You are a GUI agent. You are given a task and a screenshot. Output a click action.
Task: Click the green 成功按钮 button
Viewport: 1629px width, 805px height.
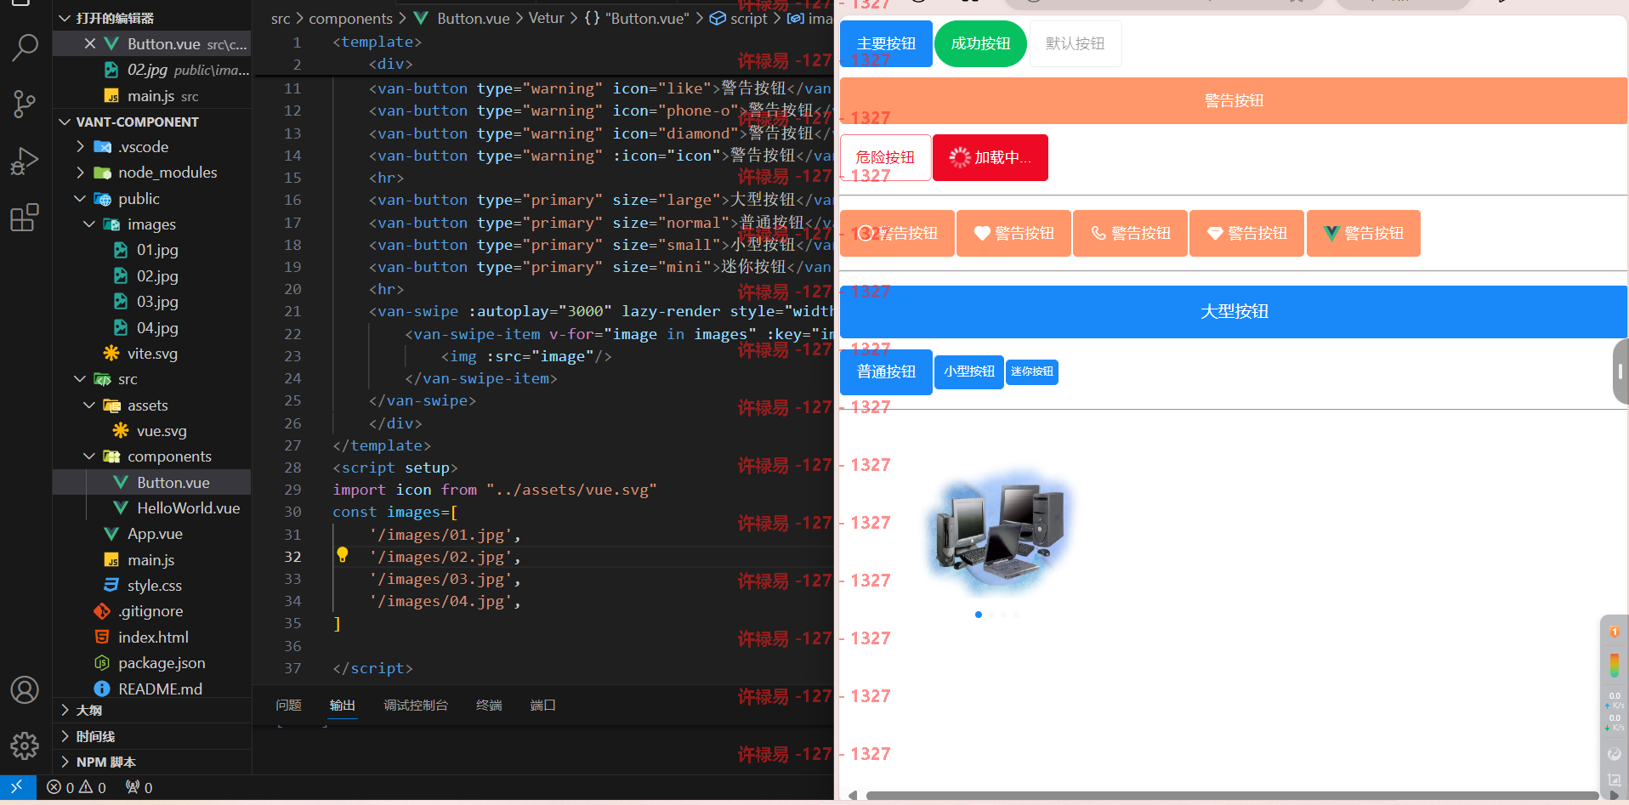pos(980,43)
